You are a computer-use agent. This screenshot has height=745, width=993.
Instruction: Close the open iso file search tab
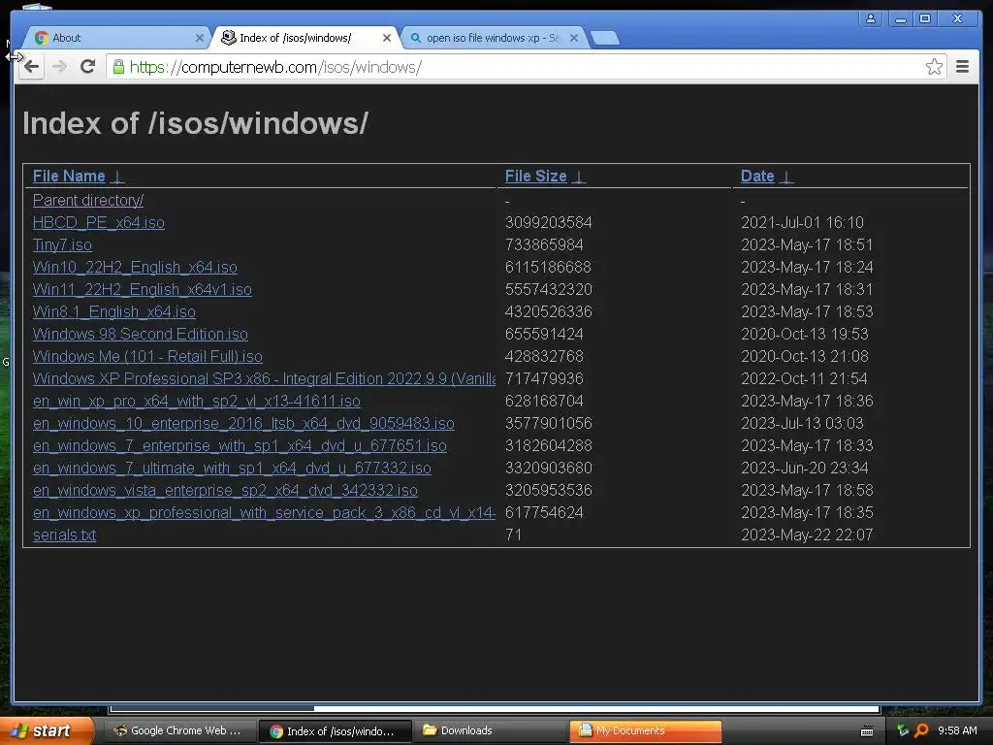click(574, 38)
